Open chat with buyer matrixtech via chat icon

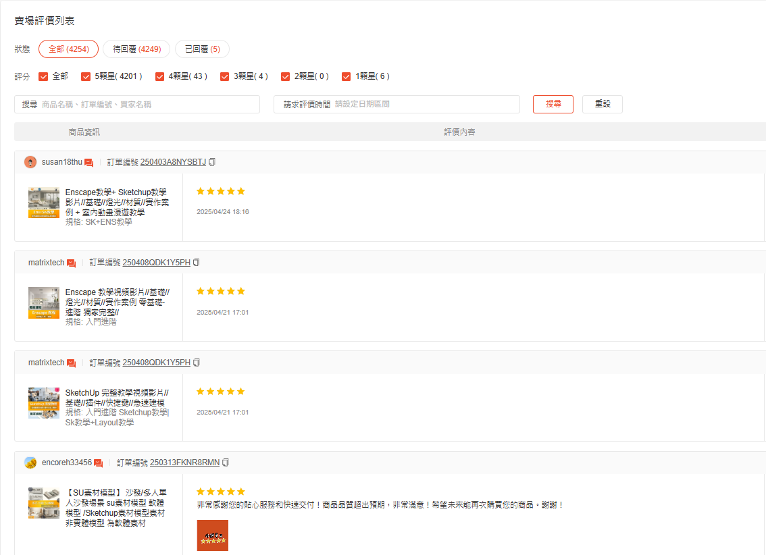click(x=72, y=262)
